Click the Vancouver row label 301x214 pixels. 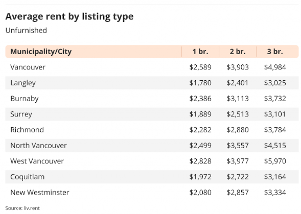pyautogui.click(x=28, y=67)
